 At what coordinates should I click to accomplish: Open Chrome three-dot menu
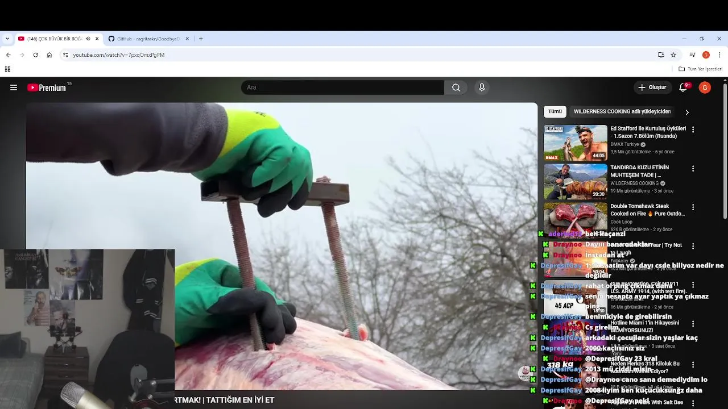[719, 55]
